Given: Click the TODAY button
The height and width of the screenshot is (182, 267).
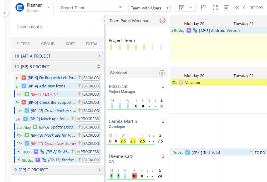Looking at the screenshot, I should pos(257,8).
